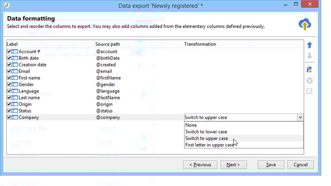Select the @lastName source path cell
Image resolution: width=331 pixels, height=186 pixels.
point(108,98)
